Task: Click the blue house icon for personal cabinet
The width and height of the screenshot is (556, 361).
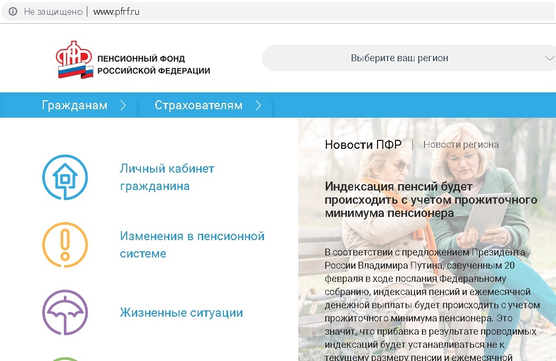Action: point(65,177)
